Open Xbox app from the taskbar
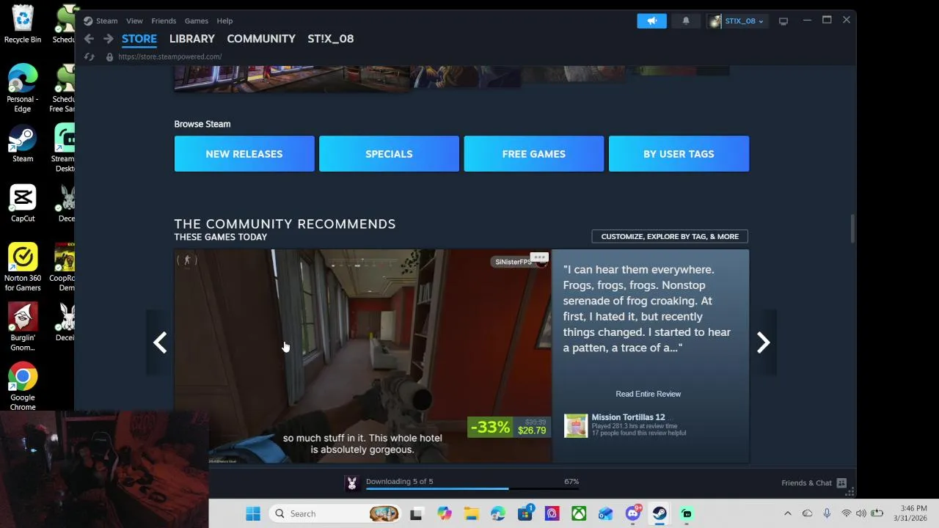This screenshot has width=939, height=528. (579, 513)
